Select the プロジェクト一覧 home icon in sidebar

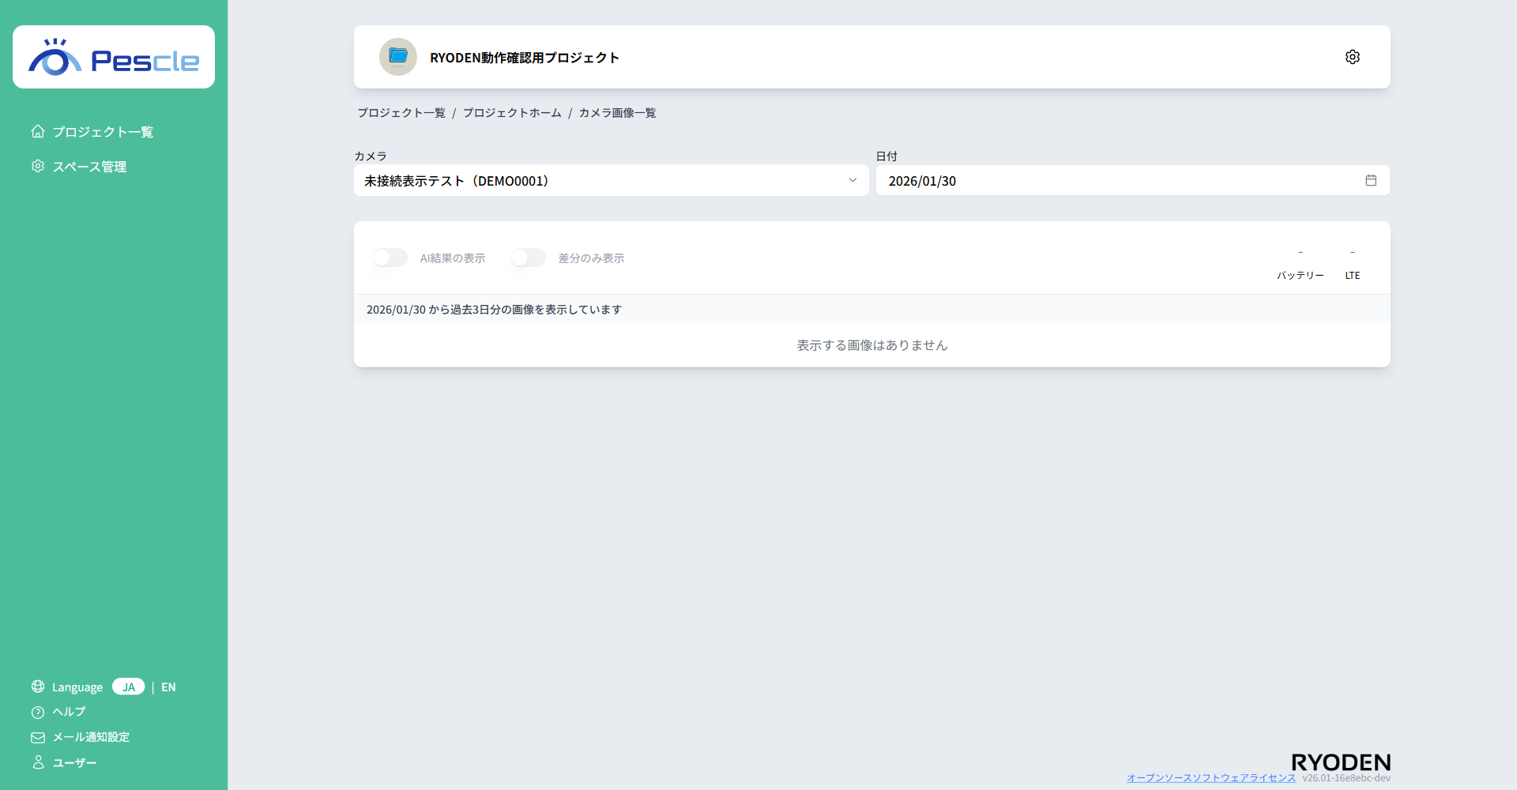coord(37,131)
